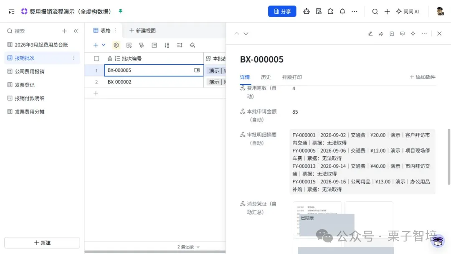Click the table horizontal scrollbar
Viewport: 451px width, 254px height.
pyautogui.click(x=155, y=252)
